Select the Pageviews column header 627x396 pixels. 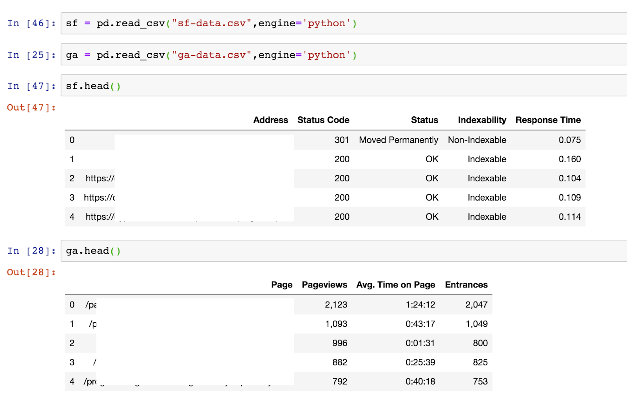[324, 285]
